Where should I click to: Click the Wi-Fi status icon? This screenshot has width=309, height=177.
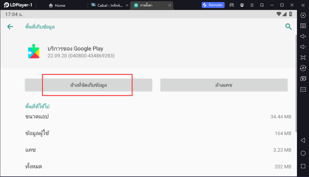coord(279,14)
